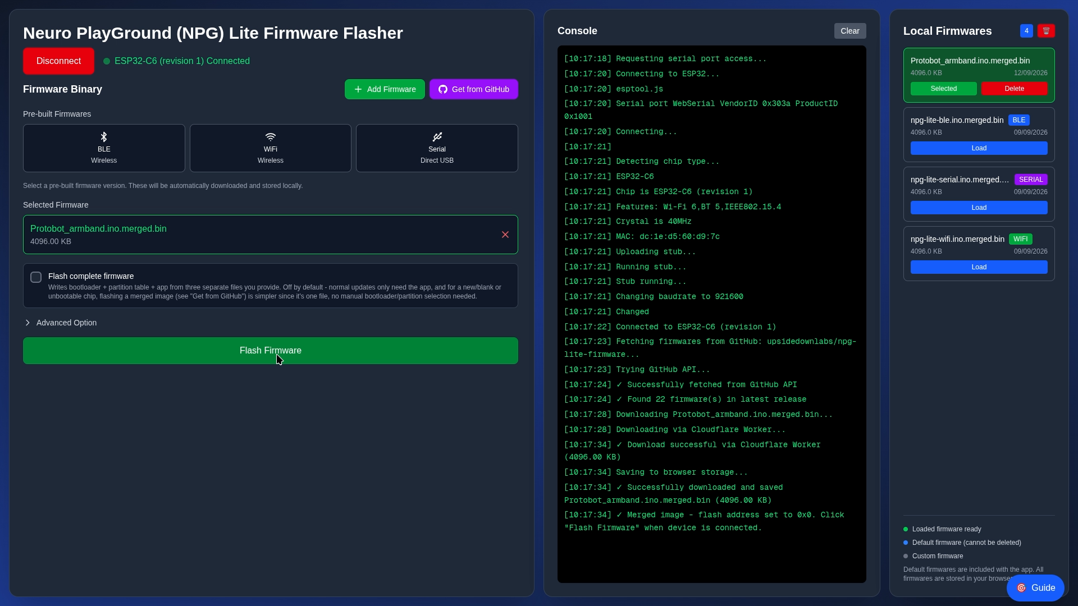Click console line 'MAC: dc:1e:d5:60:d9:7c'
Image resolution: width=1078 pixels, height=606 pixels.
tap(642, 237)
